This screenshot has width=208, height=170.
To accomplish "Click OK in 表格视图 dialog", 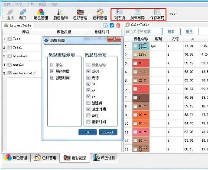I will point(88,132).
